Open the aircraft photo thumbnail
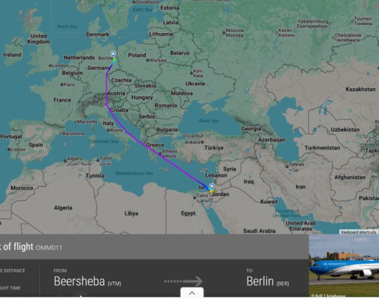 point(343,265)
